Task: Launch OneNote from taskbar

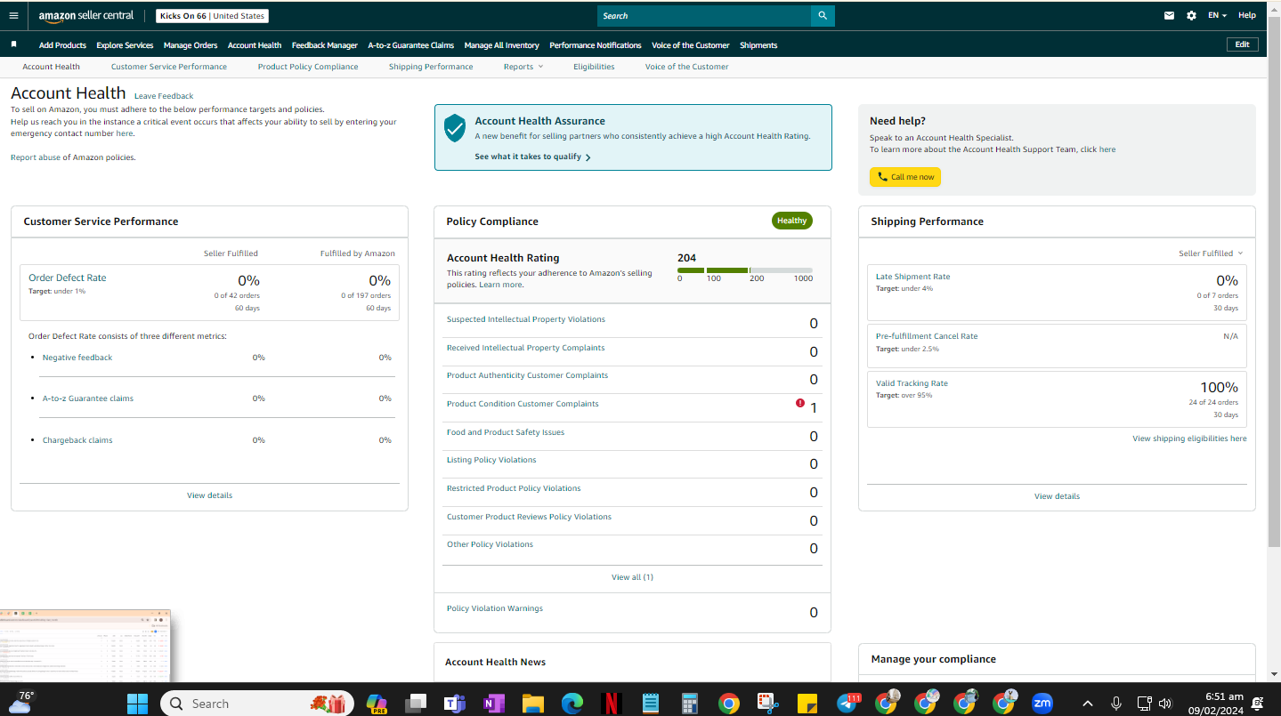Action: [493, 704]
